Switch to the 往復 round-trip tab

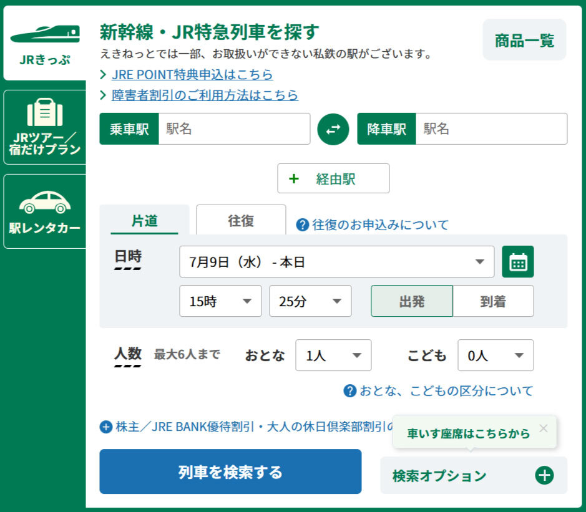[241, 221]
